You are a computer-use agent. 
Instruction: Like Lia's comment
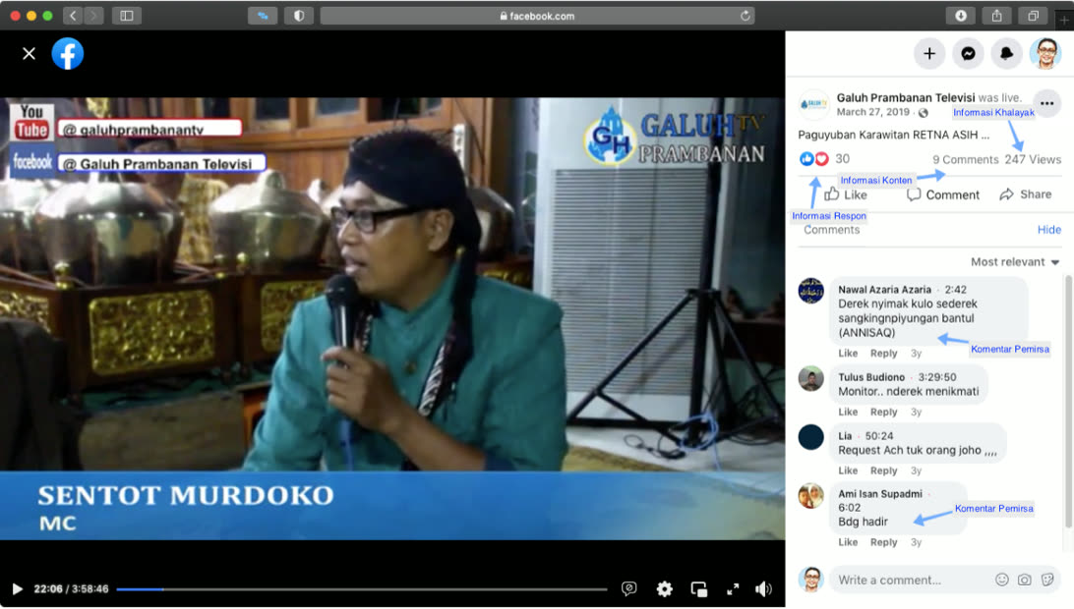pos(847,471)
